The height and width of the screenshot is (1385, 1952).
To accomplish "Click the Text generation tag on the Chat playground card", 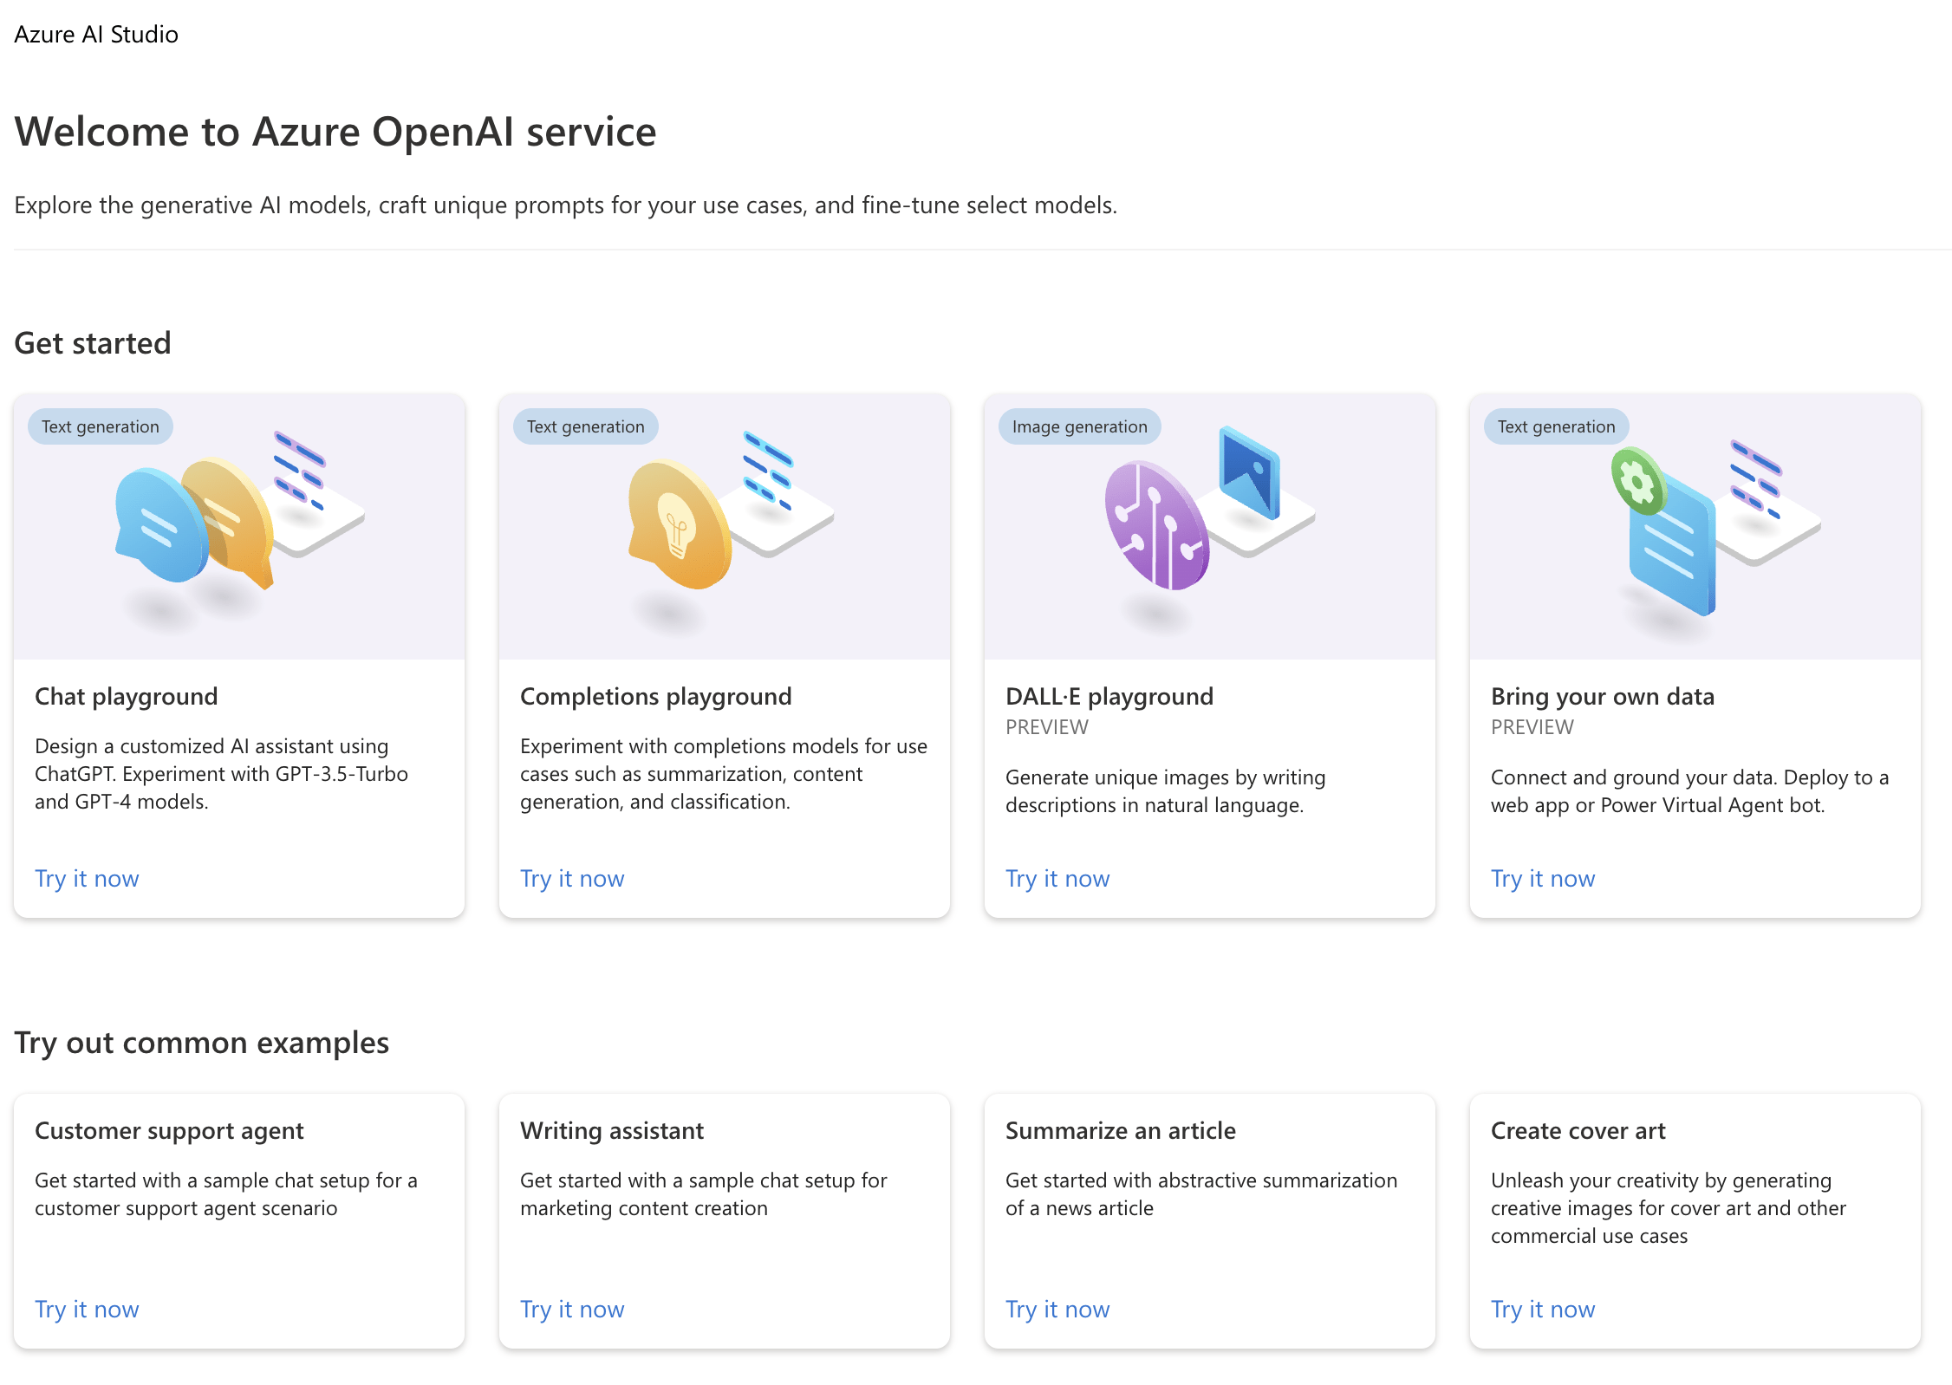I will pyautogui.click(x=101, y=426).
